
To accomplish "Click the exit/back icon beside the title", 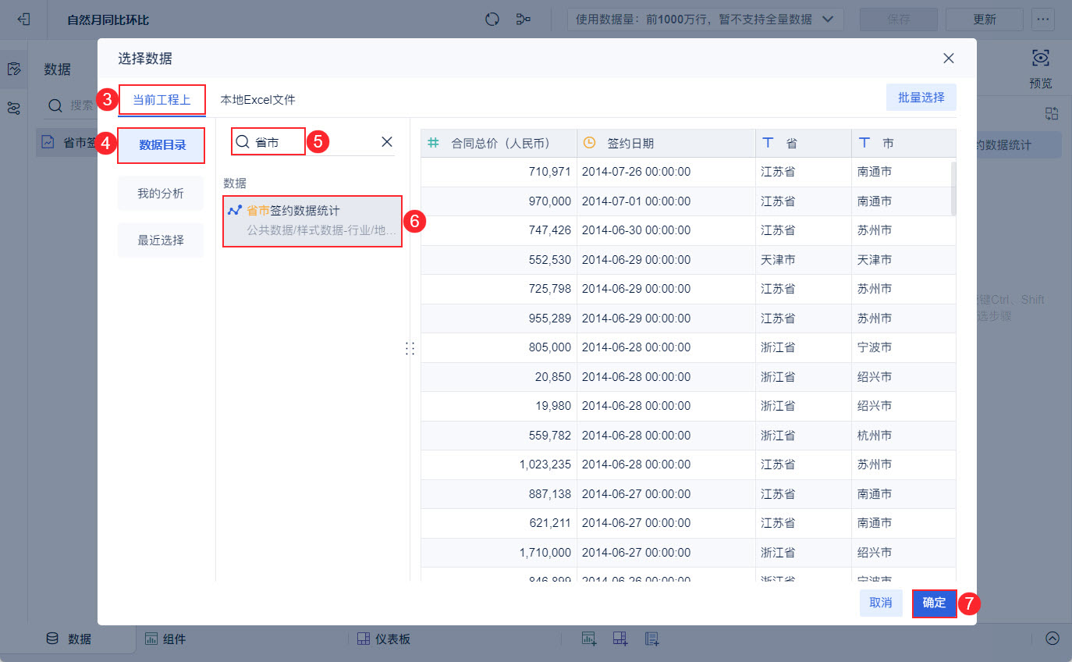I will (23, 19).
